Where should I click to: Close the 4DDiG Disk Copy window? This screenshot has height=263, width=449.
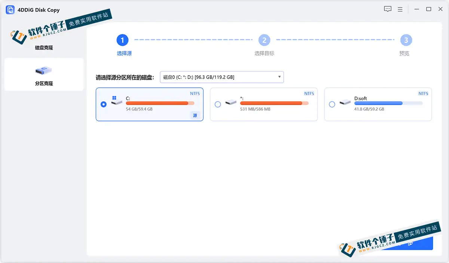click(440, 9)
